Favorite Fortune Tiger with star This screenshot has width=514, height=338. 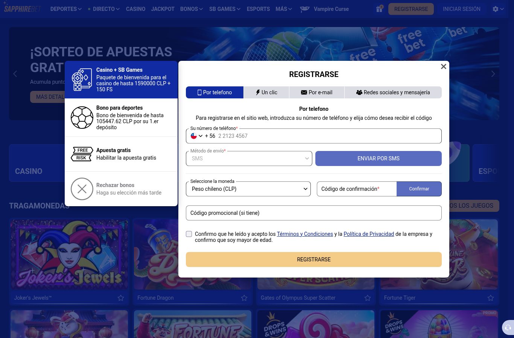(491, 298)
